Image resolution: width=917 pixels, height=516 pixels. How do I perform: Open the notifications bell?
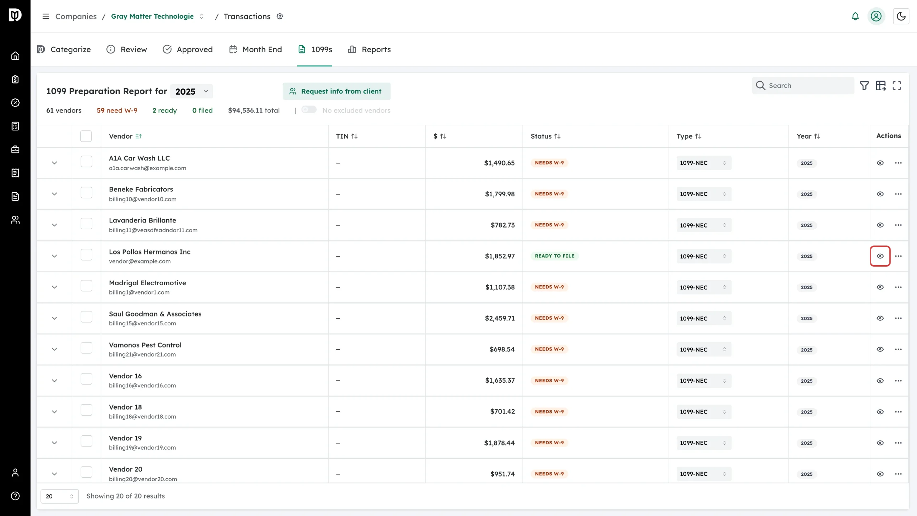(855, 16)
